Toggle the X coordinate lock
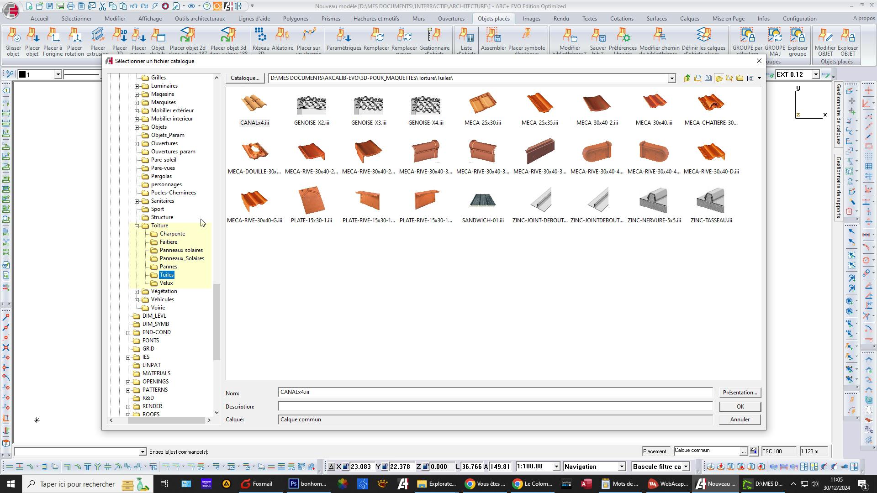The height and width of the screenshot is (493, 877). [x=346, y=467]
